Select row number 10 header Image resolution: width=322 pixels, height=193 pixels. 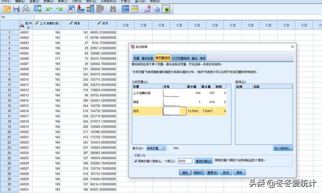10,79
